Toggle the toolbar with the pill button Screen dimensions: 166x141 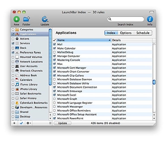point(152,12)
